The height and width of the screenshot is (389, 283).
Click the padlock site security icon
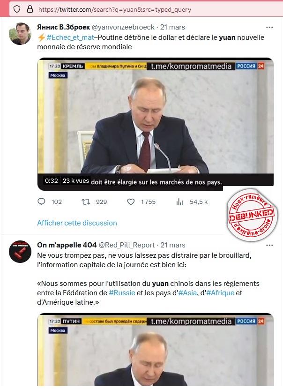pyautogui.click(x=30, y=9)
